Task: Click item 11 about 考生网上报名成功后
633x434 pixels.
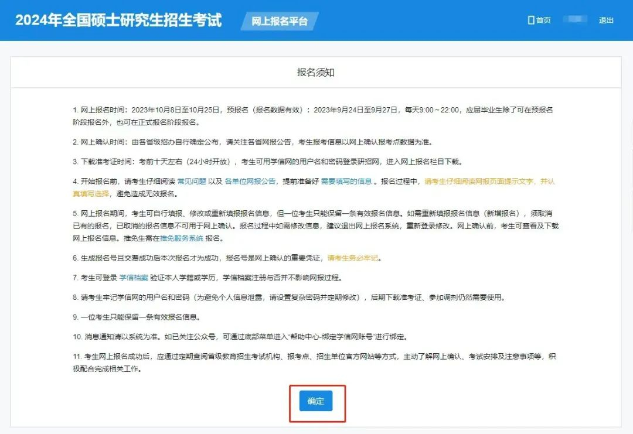Action: pos(314,357)
